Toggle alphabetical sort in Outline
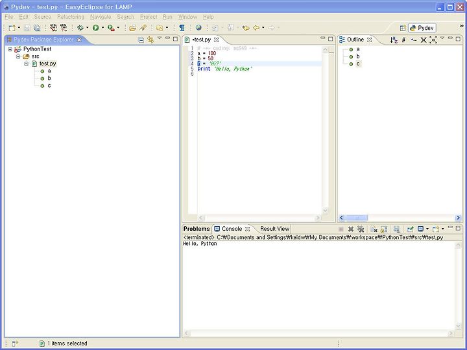This screenshot has width=467, height=350. point(394,40)
